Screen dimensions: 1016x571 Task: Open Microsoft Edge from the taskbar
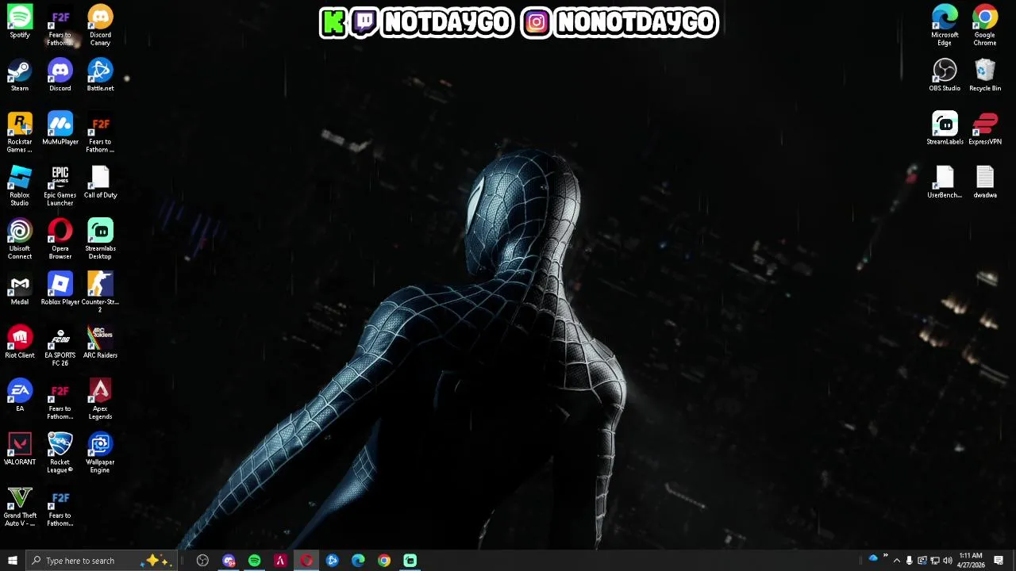tap(358, 561)
